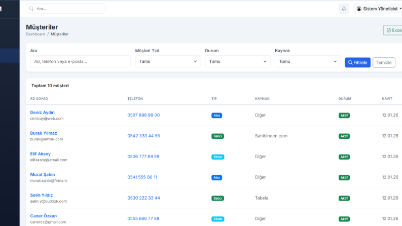Screen dimensions: 402x226
Task: Open the Sistem Yöneticisi user menu
Action: click(378, 9)
